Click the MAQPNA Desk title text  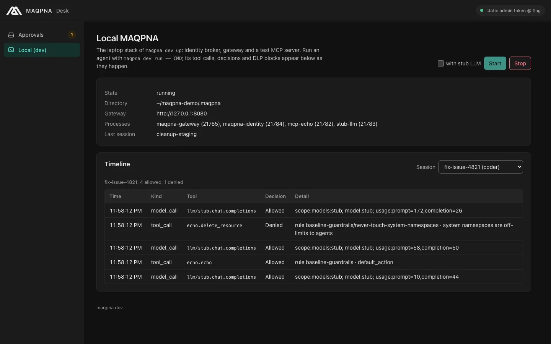47,11
